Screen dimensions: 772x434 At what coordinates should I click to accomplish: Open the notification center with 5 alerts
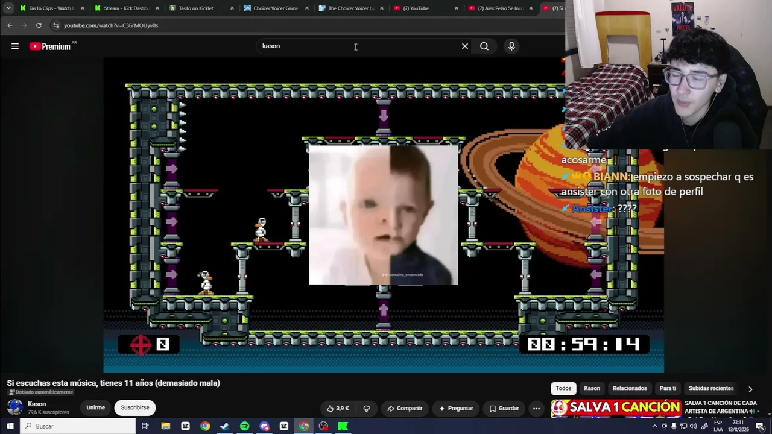tap(761, 426)
